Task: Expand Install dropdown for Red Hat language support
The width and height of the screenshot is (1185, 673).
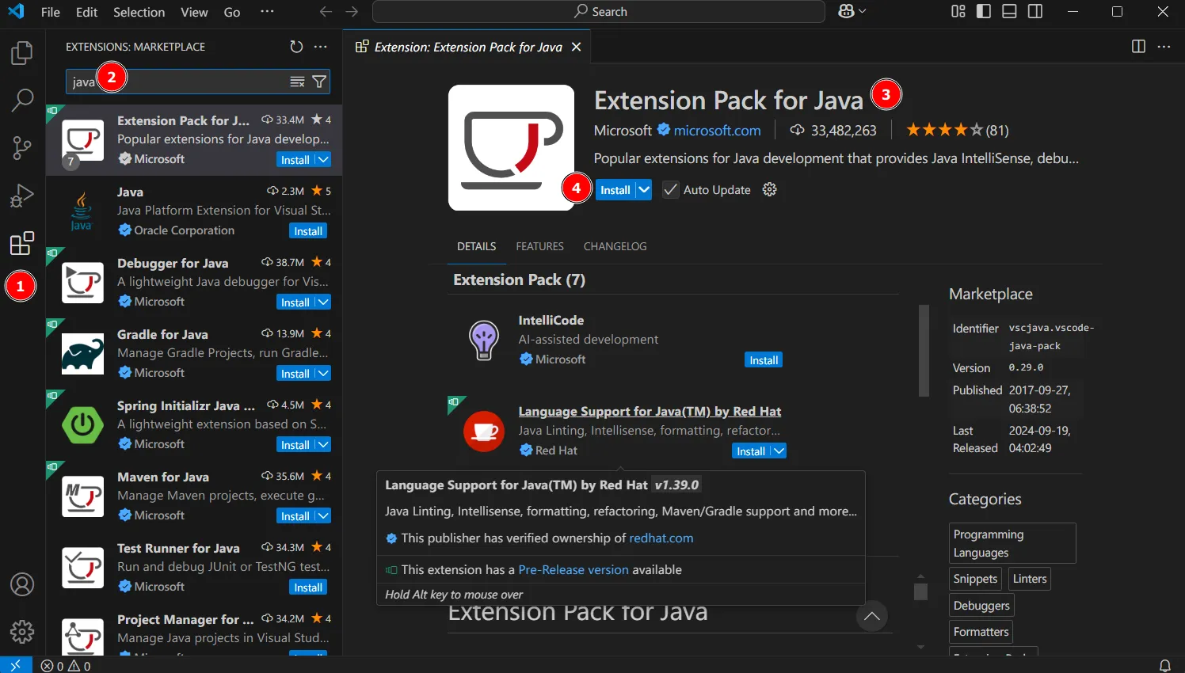Action: pos(779,451)
